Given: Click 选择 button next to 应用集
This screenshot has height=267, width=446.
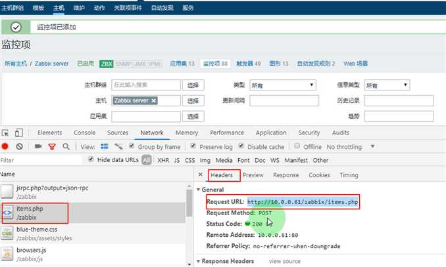Looking at the screenshot, I should coord(193,116).
